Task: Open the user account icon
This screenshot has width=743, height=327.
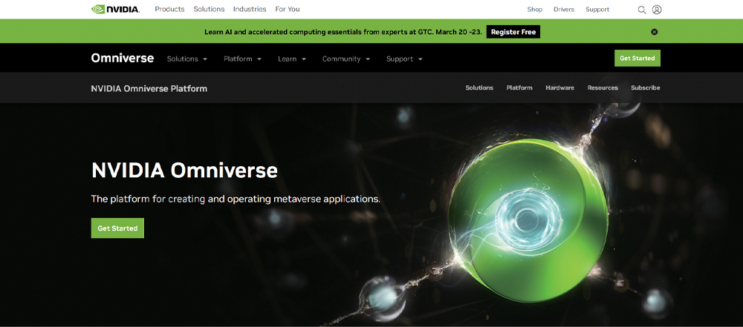Action: 657,10
